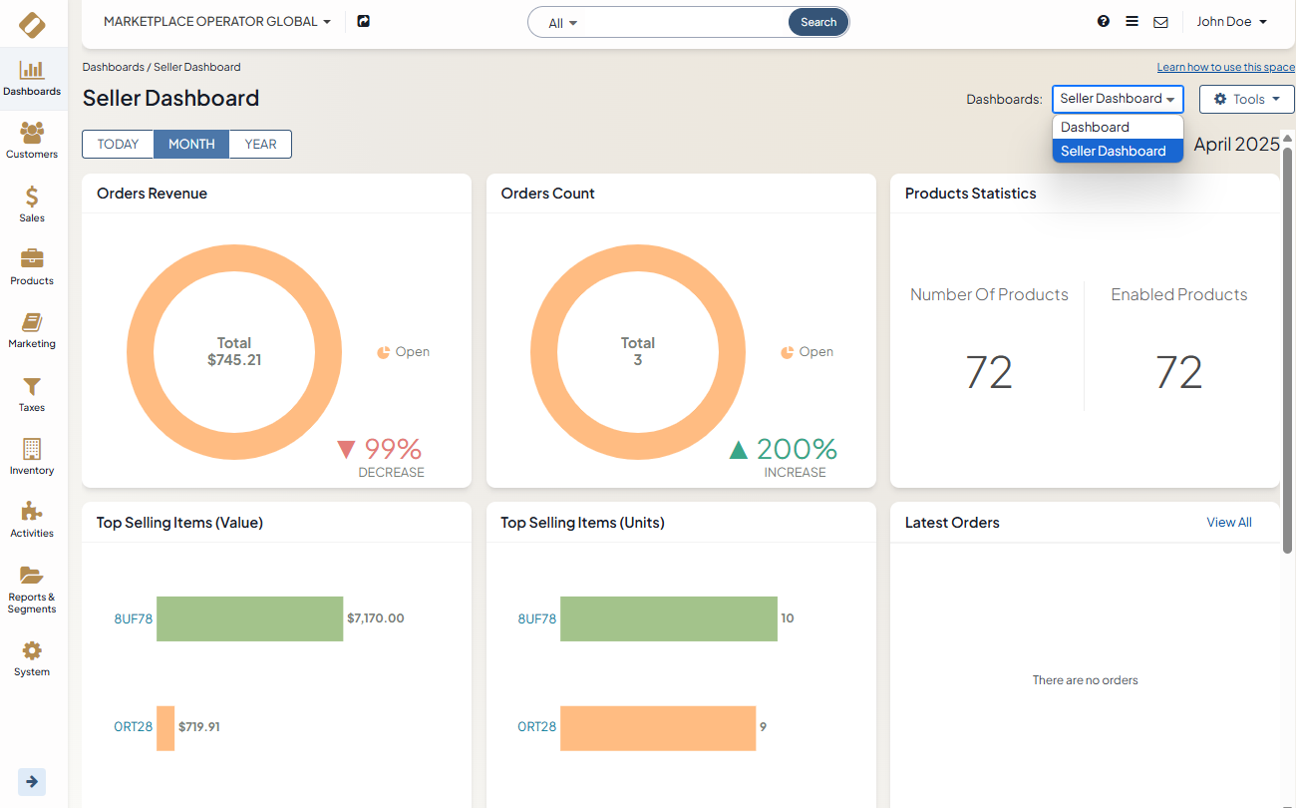This screenshot has width=1296, height=808.
Task: Select Seller Dashboard in dropdown list
Action: (x=1113, y=151)
